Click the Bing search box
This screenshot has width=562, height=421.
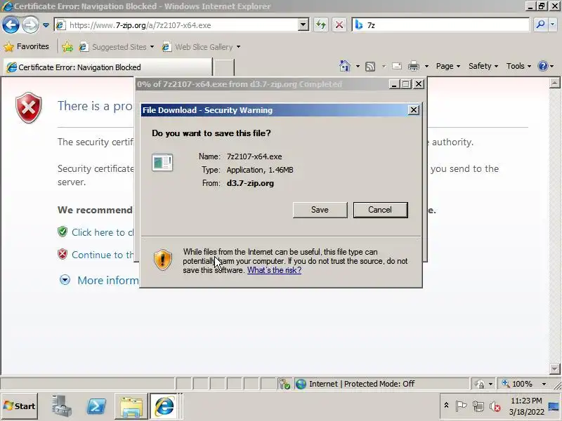[441, 25]
